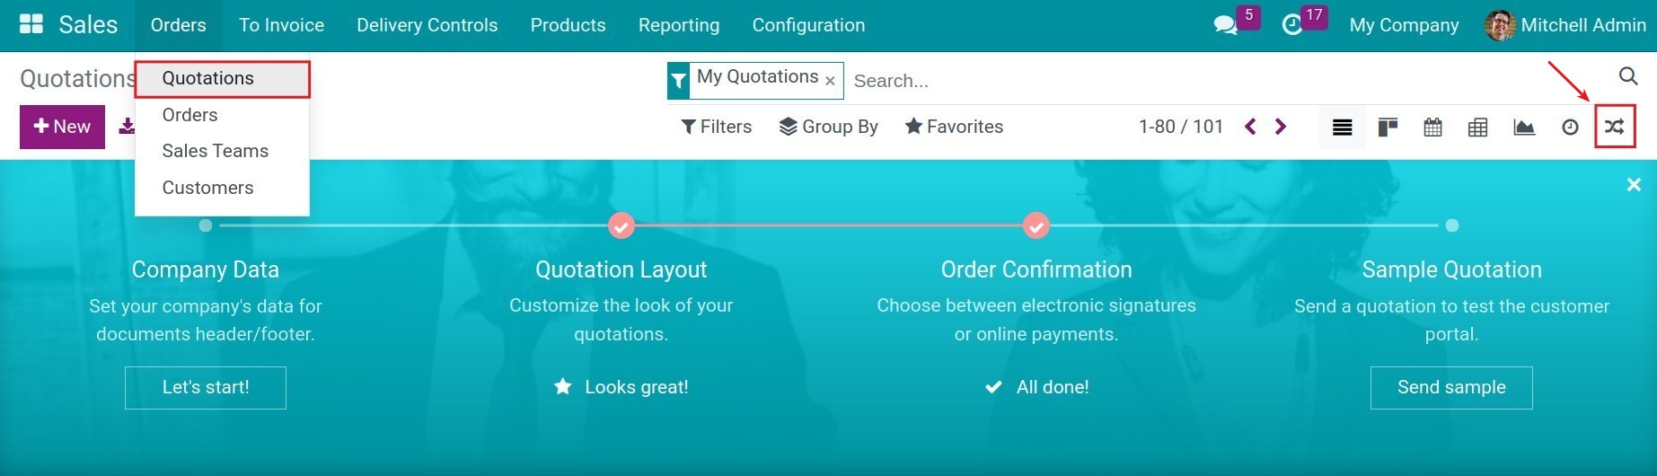
Task: Click the Order Confirmation heading
Action: [1036, 269]
